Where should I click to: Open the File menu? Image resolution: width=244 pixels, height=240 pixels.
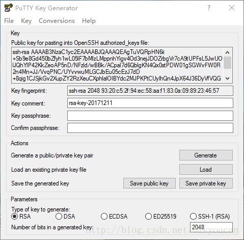(9, 21)
